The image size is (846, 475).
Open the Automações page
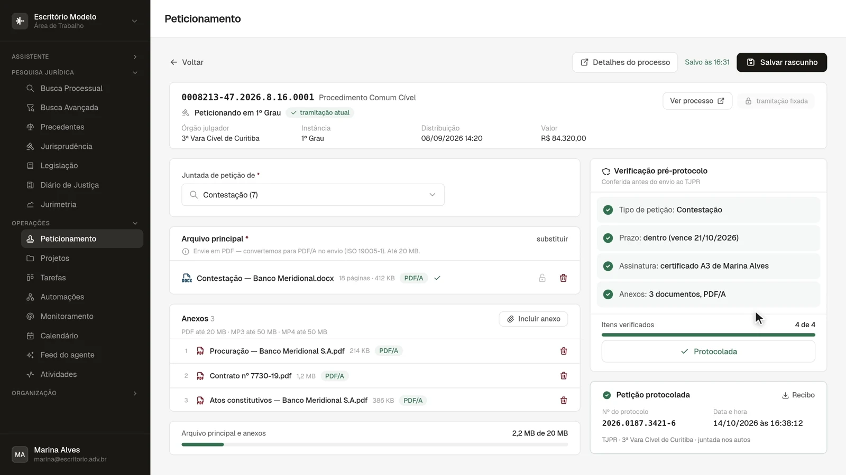pos(82,297)
